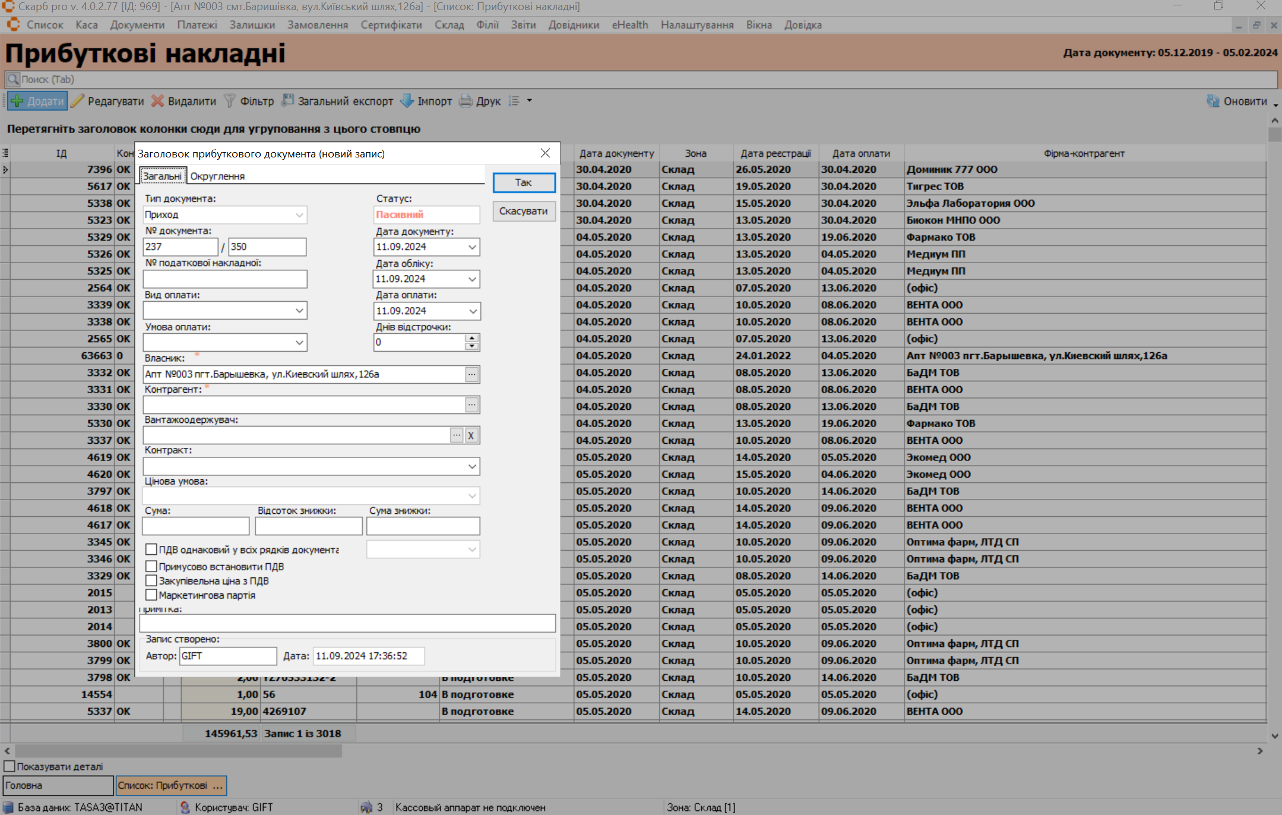Open the Фільтр funnel tool
The image size is (1282, 815).
click(230, 101)
